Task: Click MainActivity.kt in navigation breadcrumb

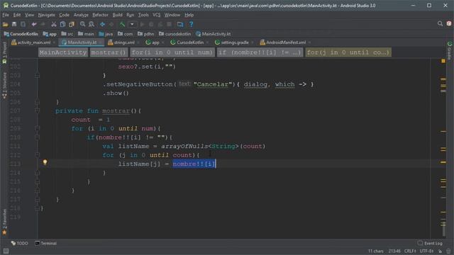Action: click(x=213, y=34)
